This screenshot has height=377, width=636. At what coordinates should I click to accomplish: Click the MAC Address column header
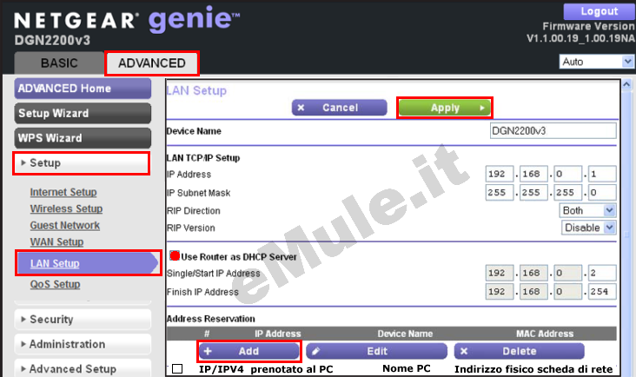544,334
